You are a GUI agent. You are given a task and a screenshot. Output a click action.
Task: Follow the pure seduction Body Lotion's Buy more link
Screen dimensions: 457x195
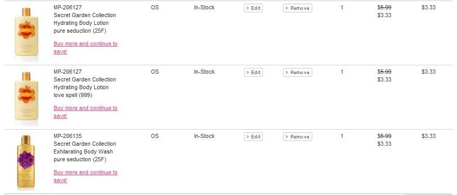tap(85, 48)
